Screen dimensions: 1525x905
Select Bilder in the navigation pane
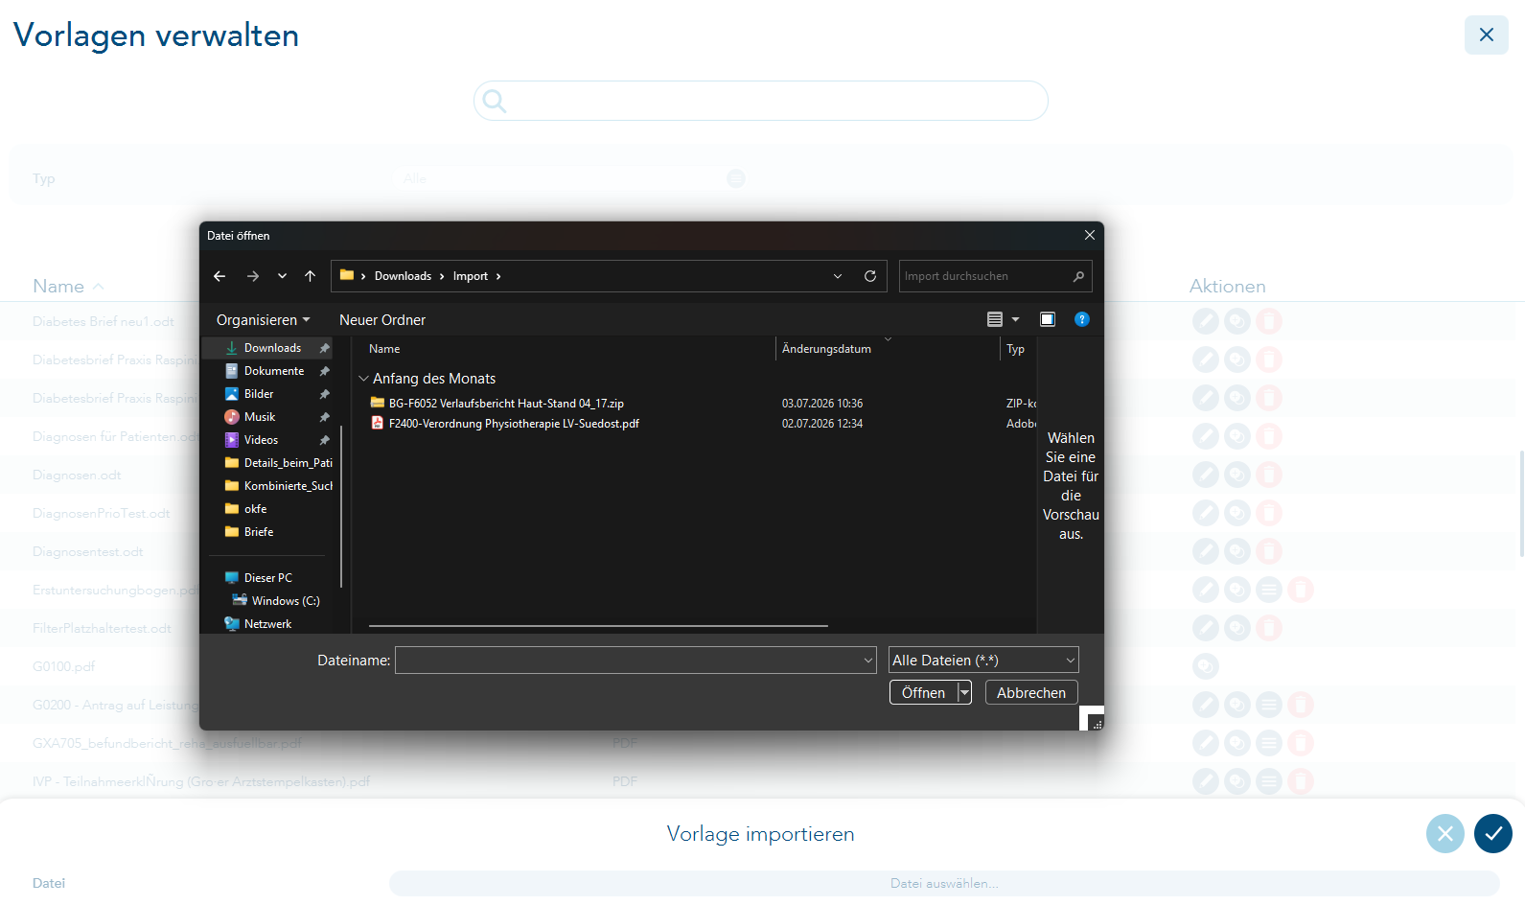[259, 394]
